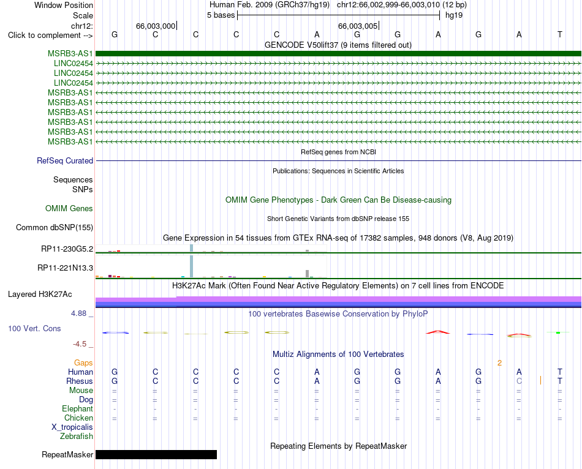Click the black RepeatMasker block
Image resolution: width=582 pixels, height=469 pixels.
[x=156, y=454]
